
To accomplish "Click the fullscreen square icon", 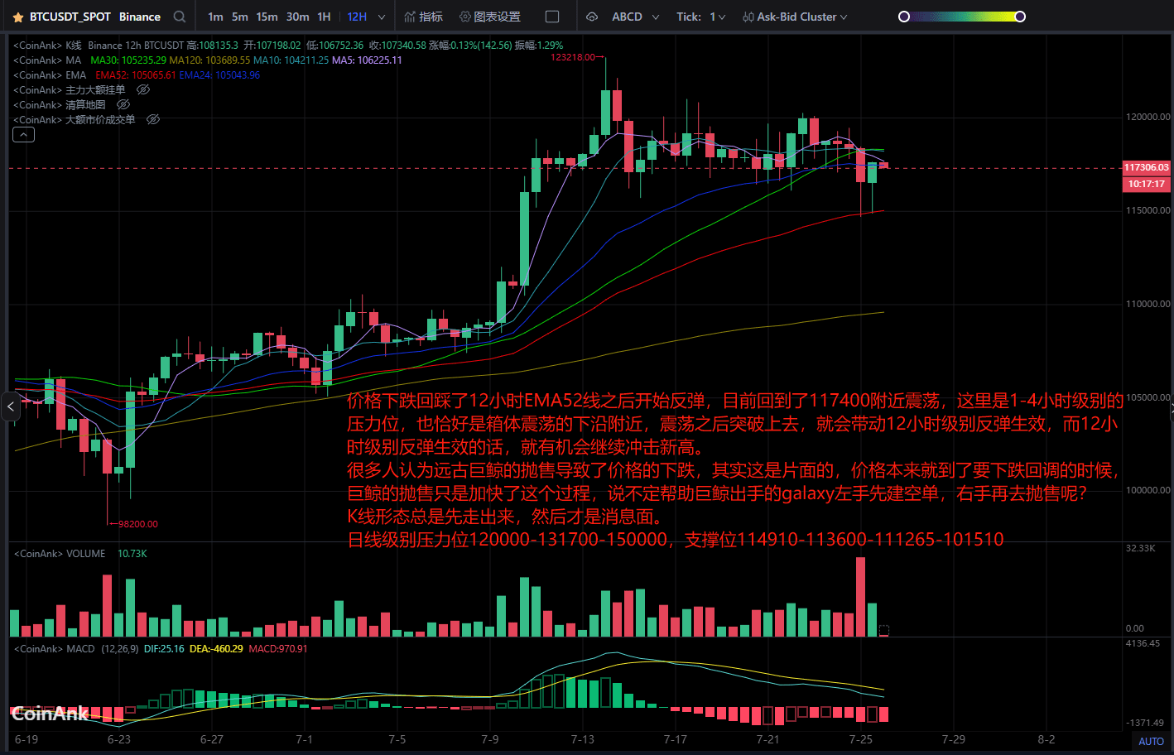I will pyautogui.click(x=552, y=17).
